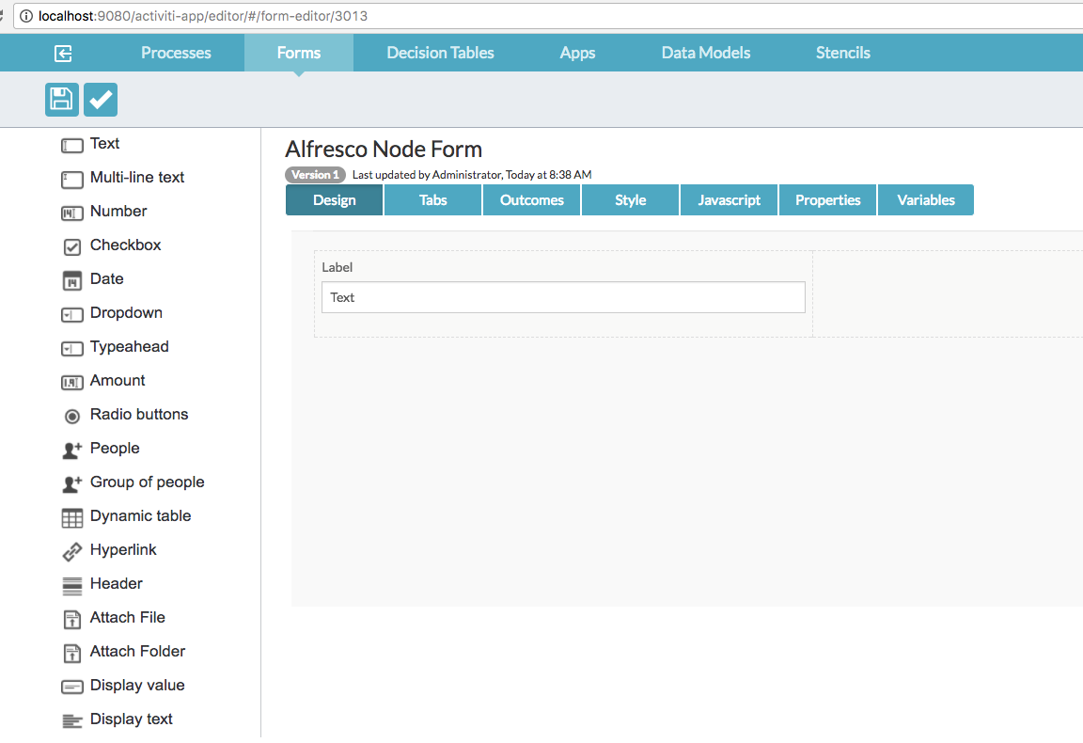Select the Dropdown palette icon
The image size is (1083, 743).
coord(72,315)
